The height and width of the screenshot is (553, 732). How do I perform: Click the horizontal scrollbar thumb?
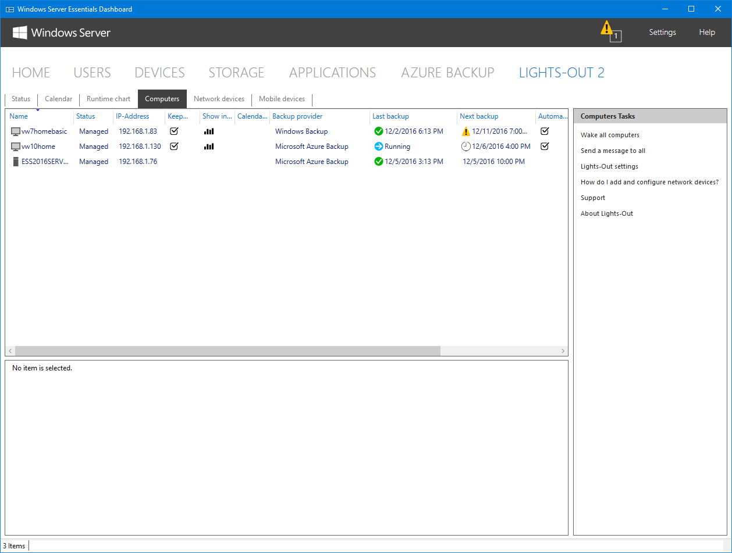pyautogui.click(x=228, y=351)
